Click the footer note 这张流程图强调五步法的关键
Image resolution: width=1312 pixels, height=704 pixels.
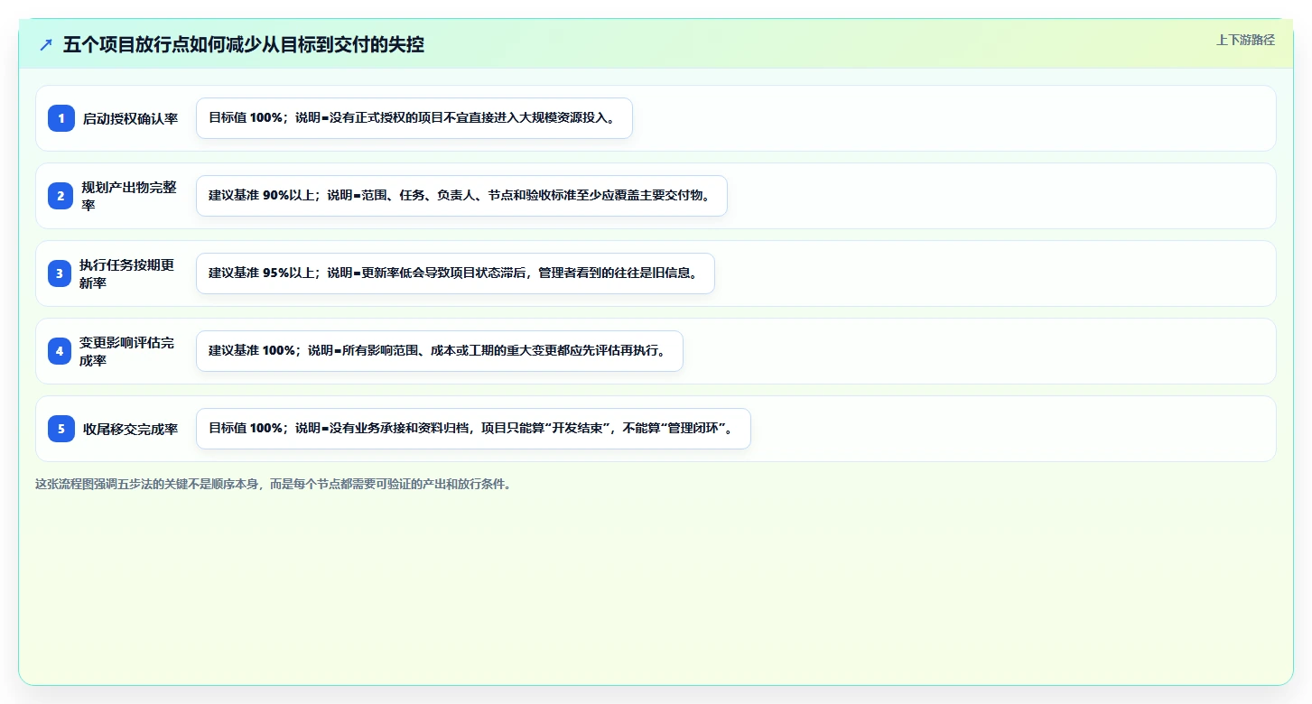point(275,484)
